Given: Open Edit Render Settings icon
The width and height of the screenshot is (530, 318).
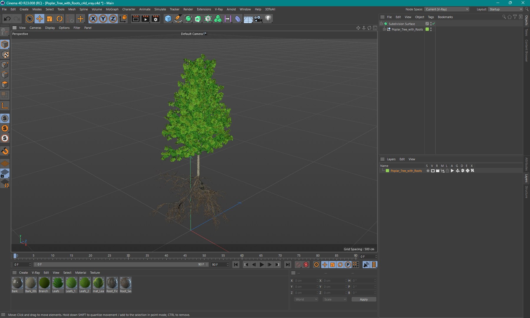Looking at the screenshot, I should pos(155,19).
